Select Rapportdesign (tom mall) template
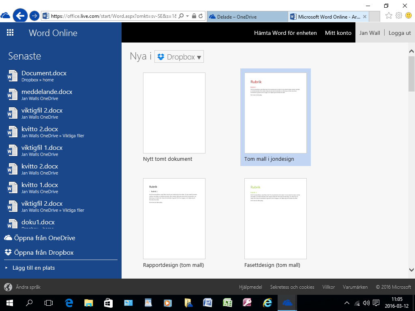This screenshot has width=415, height=311. (174, 223)
